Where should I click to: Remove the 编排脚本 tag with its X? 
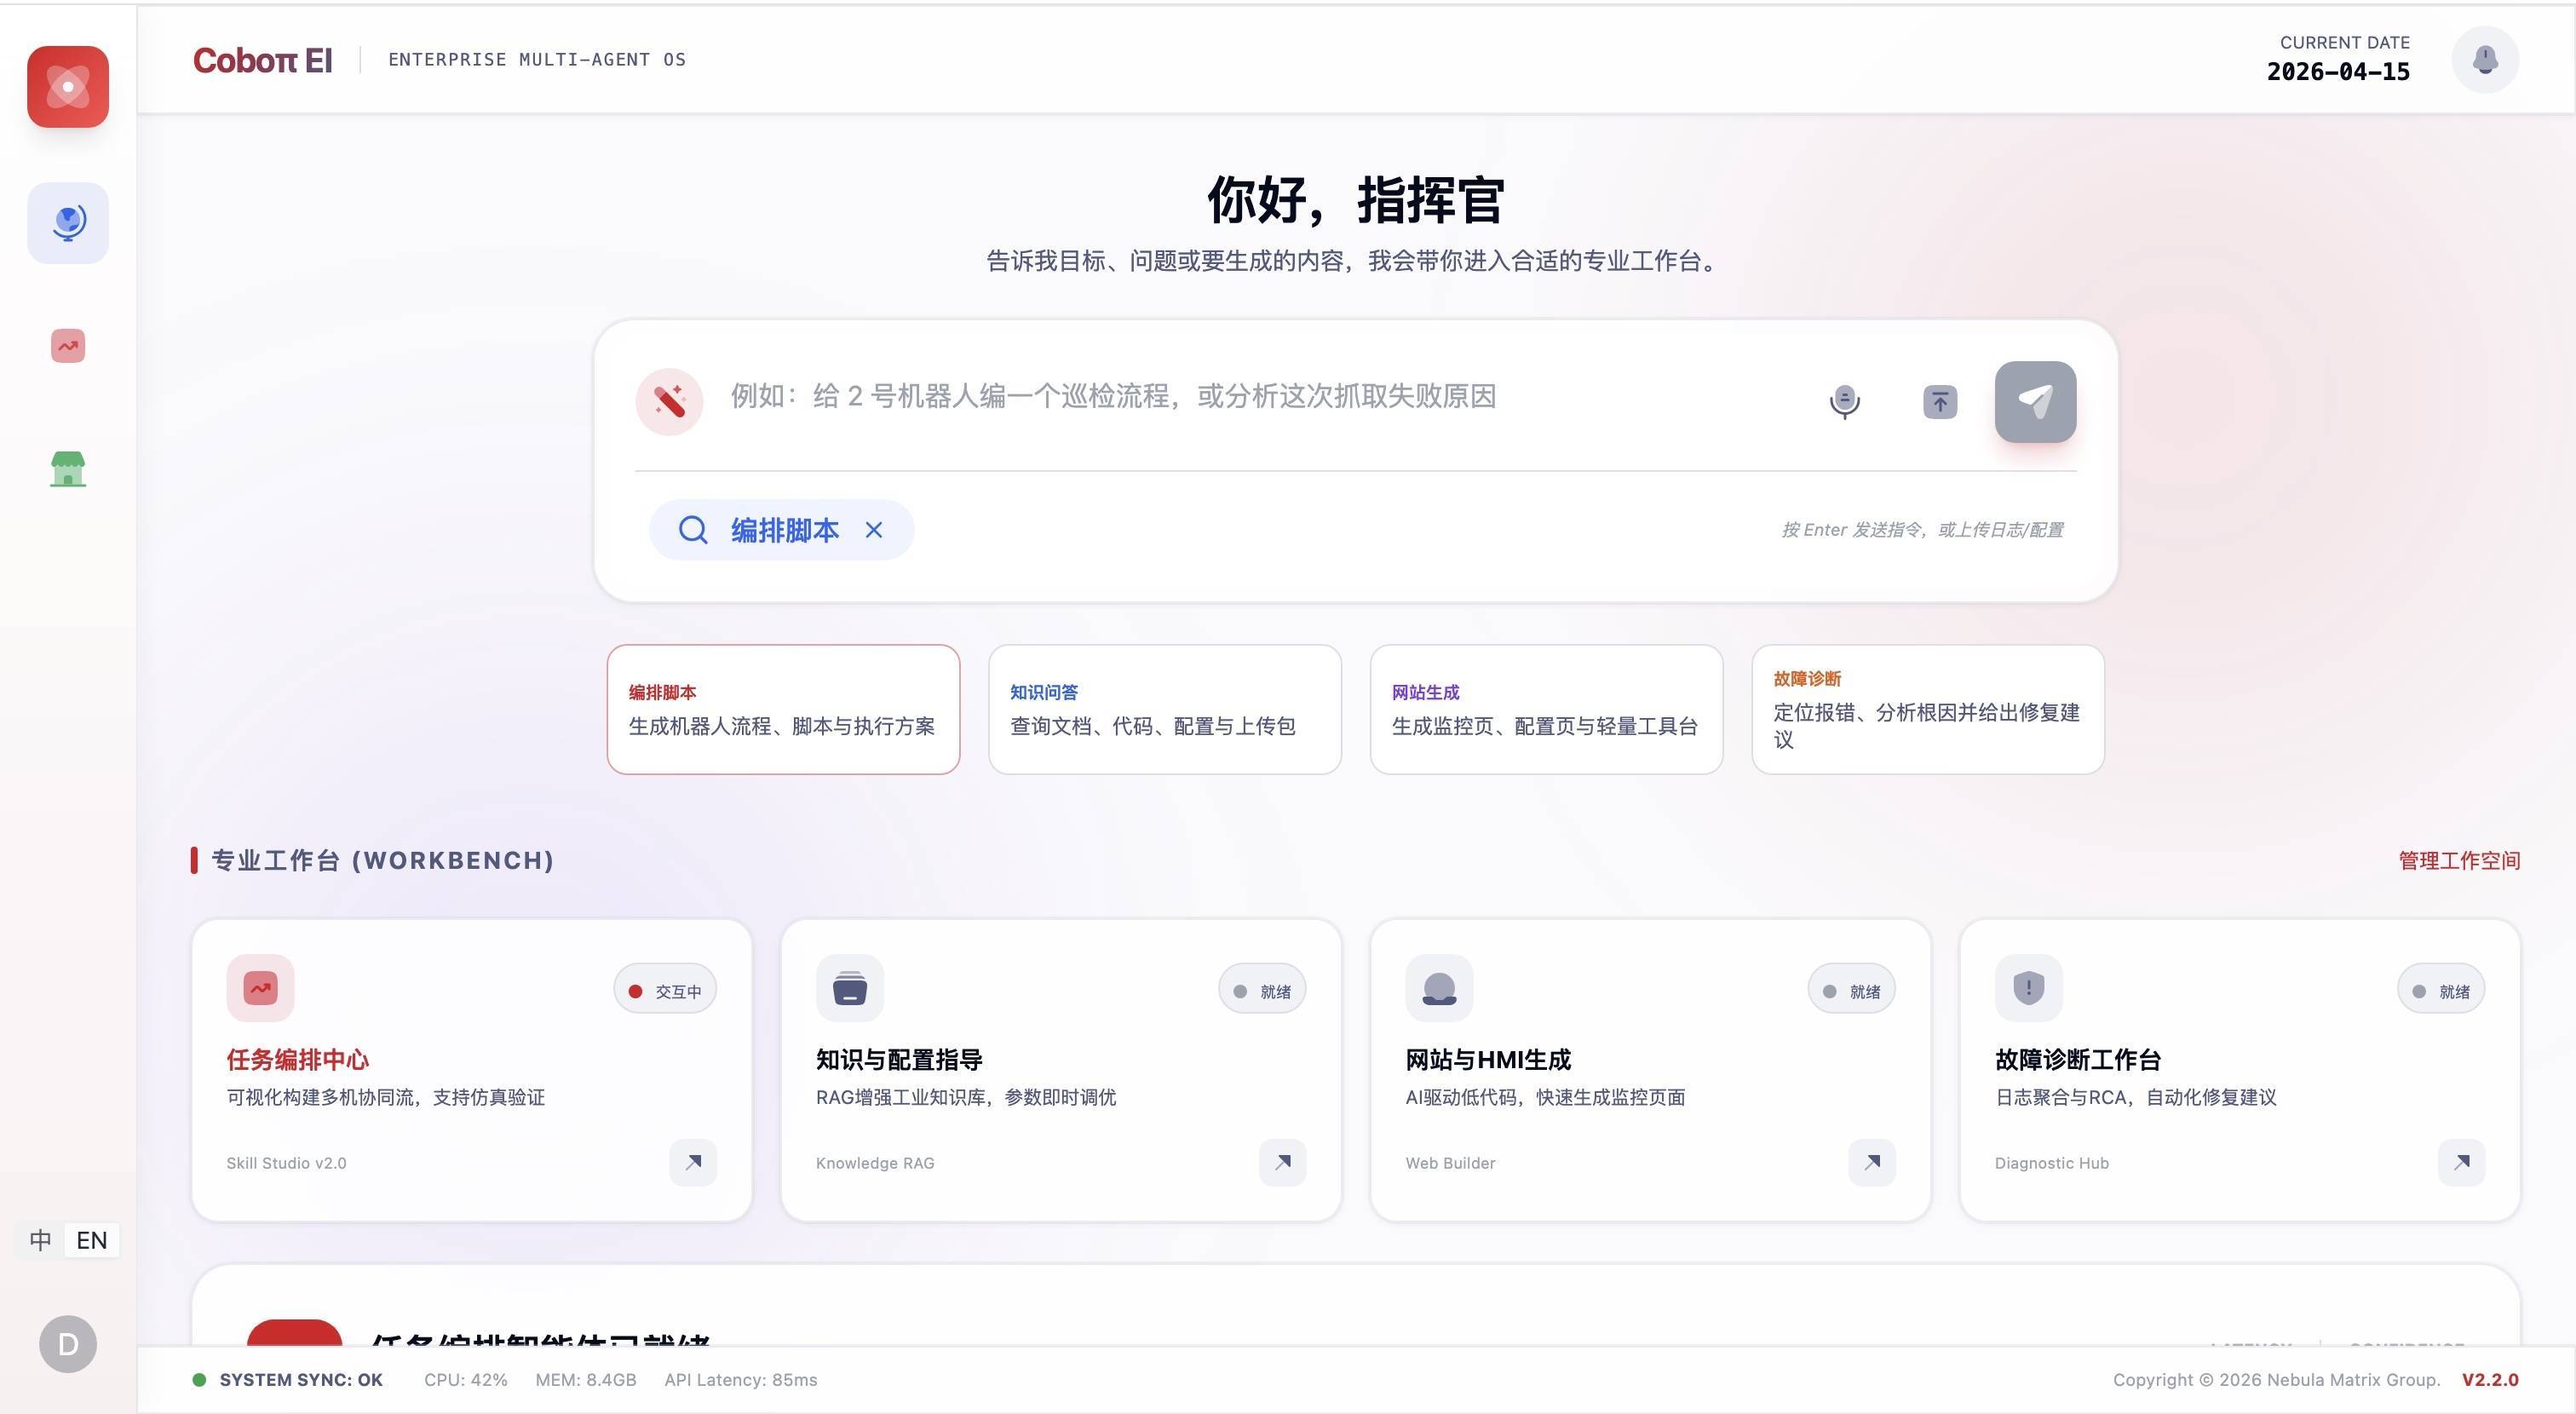(874, 530)
